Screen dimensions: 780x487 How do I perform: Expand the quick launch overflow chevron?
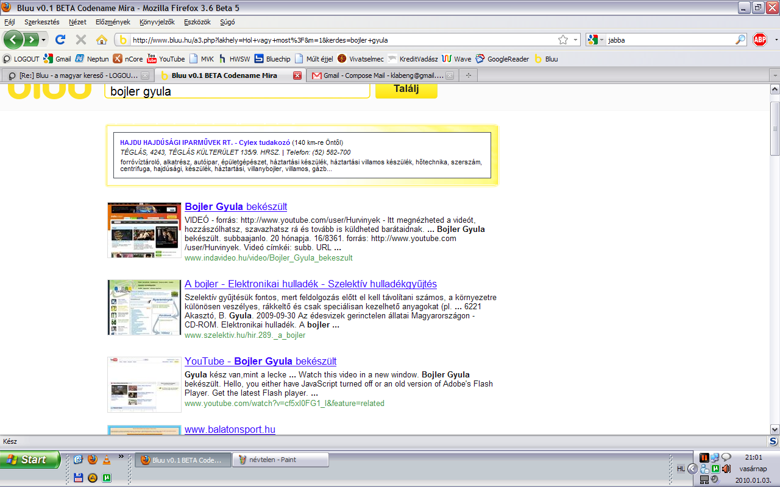[x=121, y=455]
